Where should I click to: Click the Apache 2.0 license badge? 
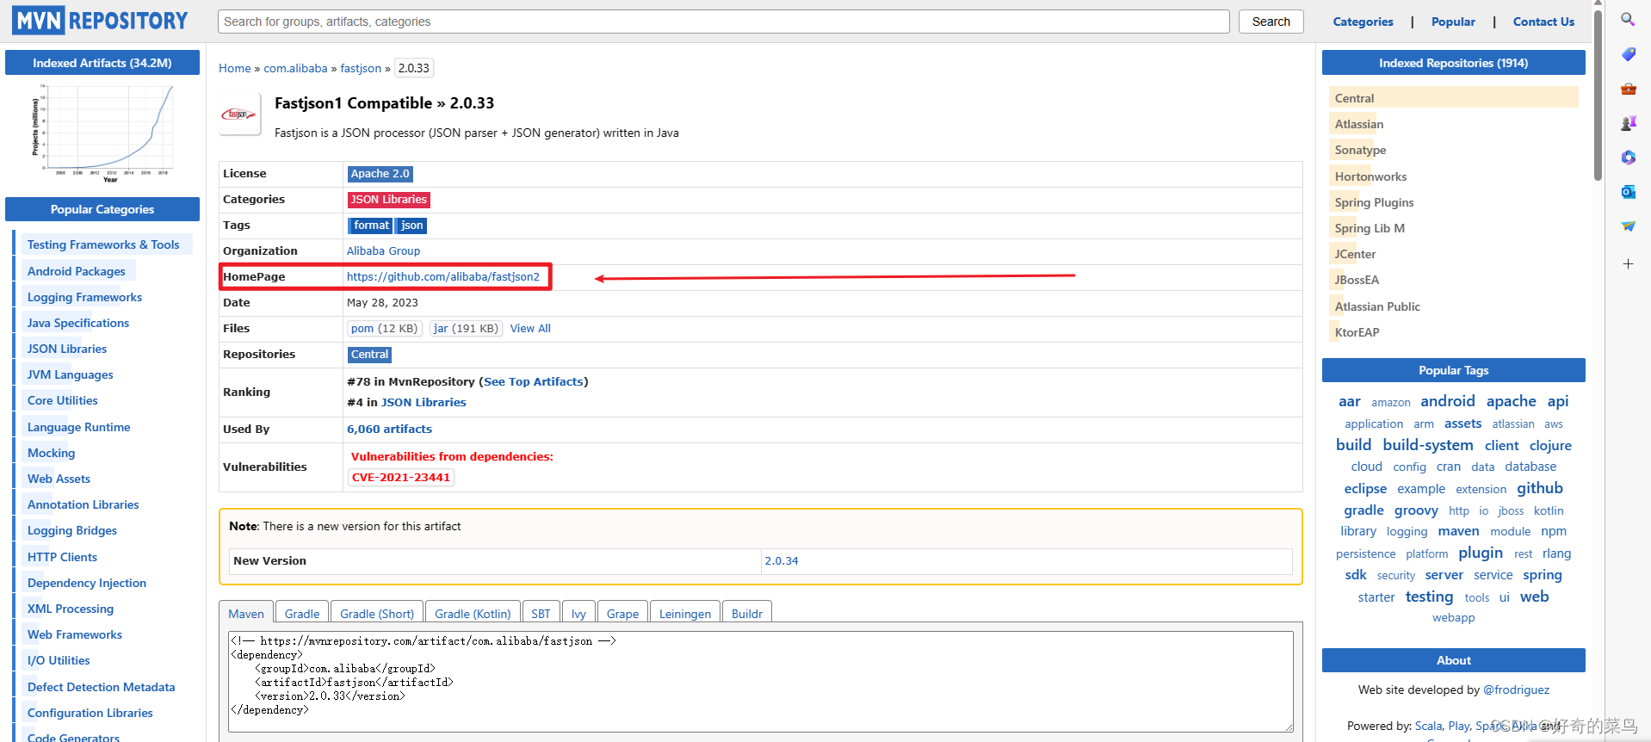click(380, 174)
